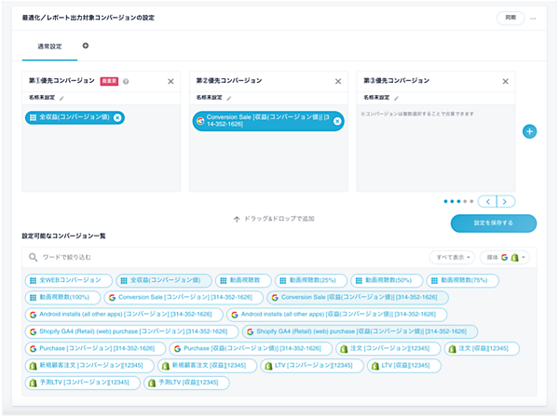Click the 同期 button

point(511,18)
